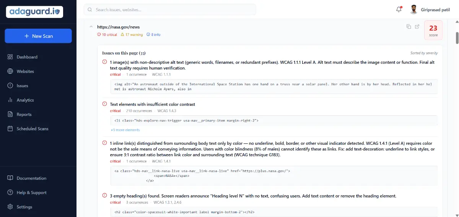The image size is (459, 217).
Task: Click the Settings gear icon
Action: pyautogui.click(x=10, y=207)
